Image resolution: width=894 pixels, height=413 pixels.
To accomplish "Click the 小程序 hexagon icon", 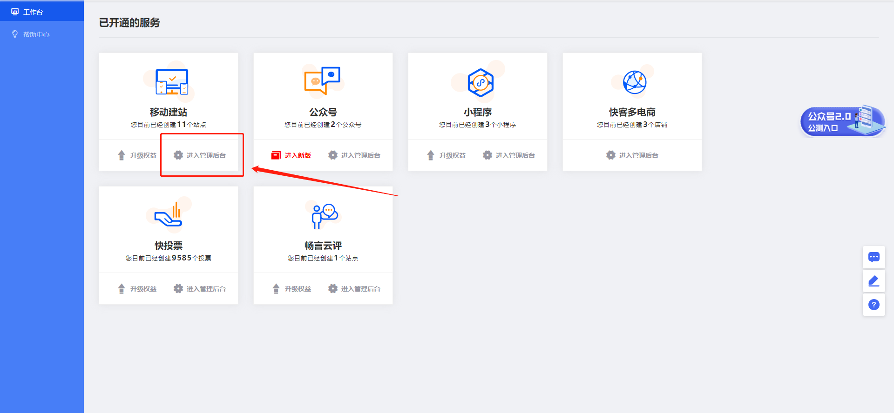I will [x=480, y=83].
